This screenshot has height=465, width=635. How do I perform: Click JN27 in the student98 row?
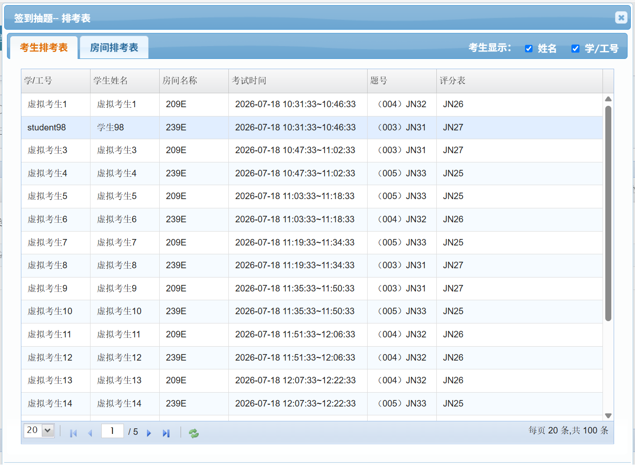pos(520,127)
